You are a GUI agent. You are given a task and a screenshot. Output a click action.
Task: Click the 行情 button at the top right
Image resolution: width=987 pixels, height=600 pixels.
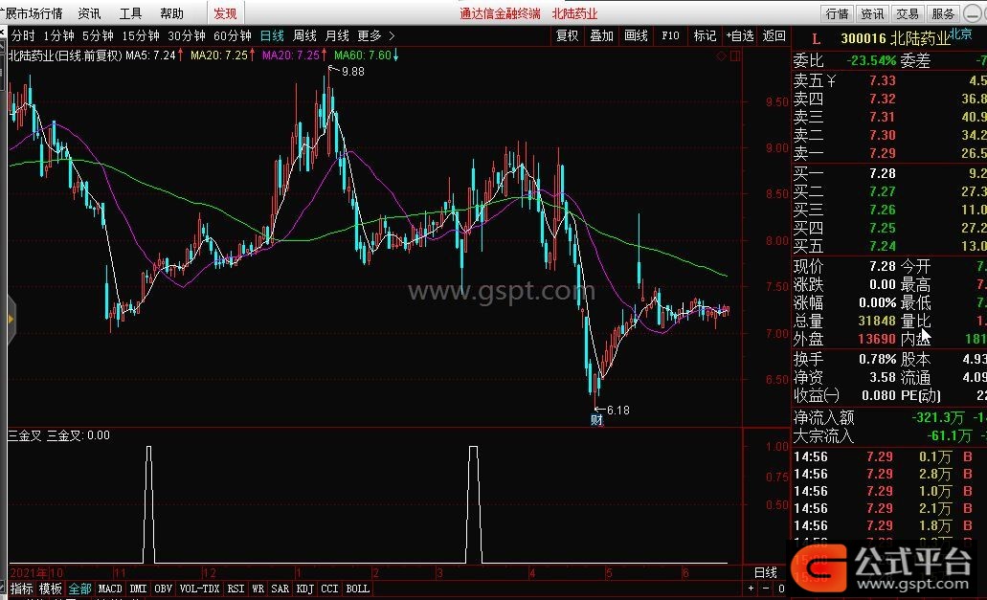(x=838, y=13)
